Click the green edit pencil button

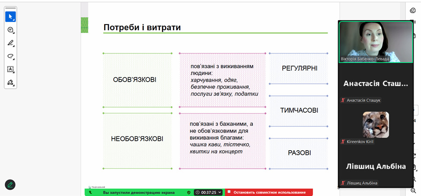tap(10, 185)
